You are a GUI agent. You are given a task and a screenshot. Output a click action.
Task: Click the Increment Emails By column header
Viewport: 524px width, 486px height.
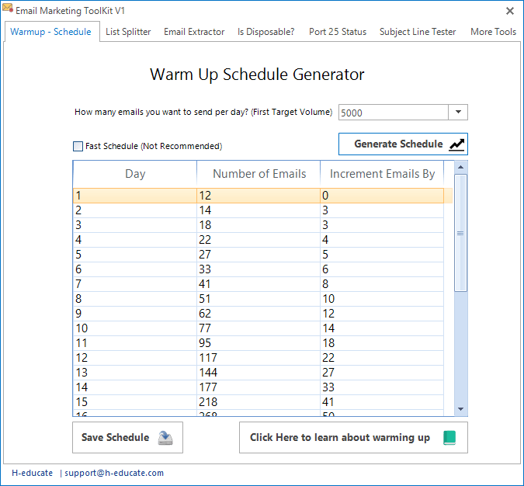[382, 174]
